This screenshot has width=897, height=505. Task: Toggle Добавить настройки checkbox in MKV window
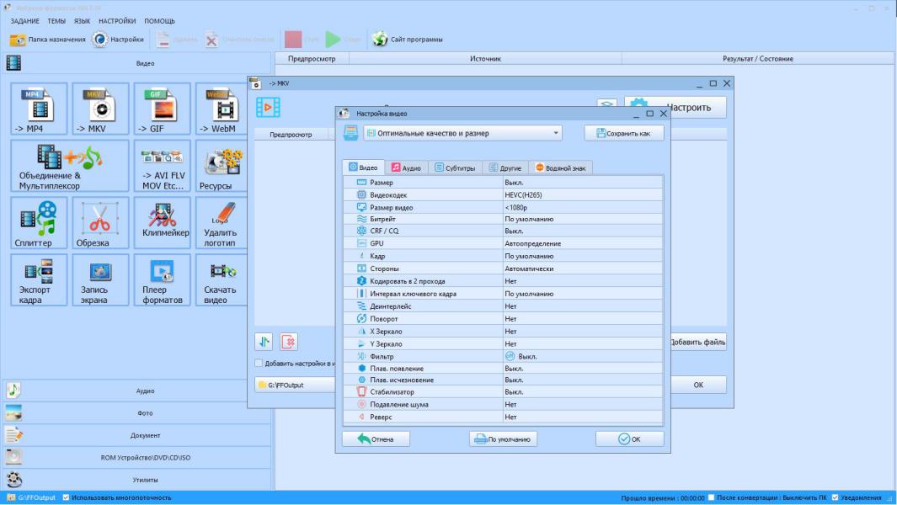click(259, 363)
